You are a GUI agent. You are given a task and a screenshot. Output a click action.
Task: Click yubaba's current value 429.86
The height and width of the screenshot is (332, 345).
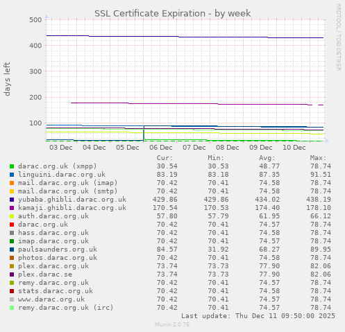(x=165, y=200)
